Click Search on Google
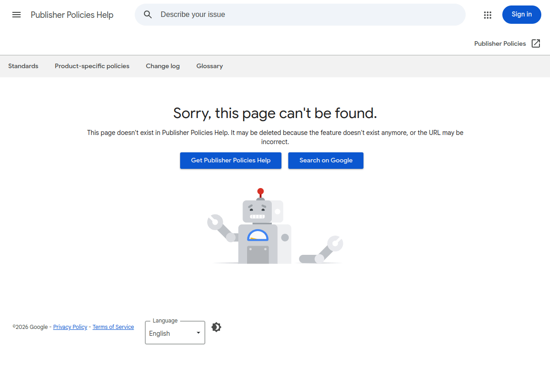 325,161
